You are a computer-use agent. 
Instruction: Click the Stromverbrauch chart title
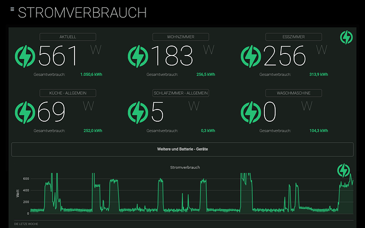coord(182,167)
